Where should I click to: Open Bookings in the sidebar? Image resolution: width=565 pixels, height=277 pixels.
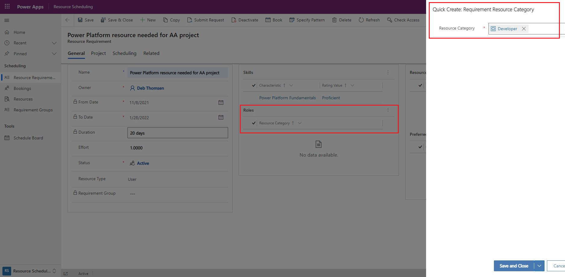pos(22,88)
